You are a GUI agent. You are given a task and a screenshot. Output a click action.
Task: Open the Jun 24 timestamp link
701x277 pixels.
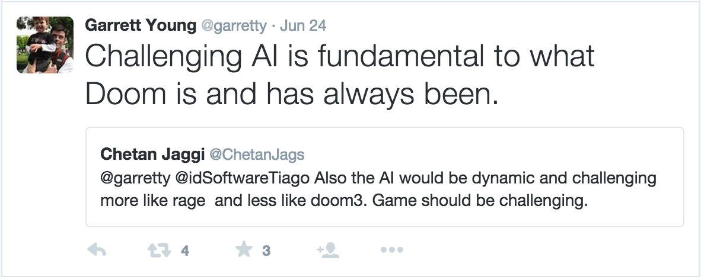pyautogui.click(x=302, y=26)
